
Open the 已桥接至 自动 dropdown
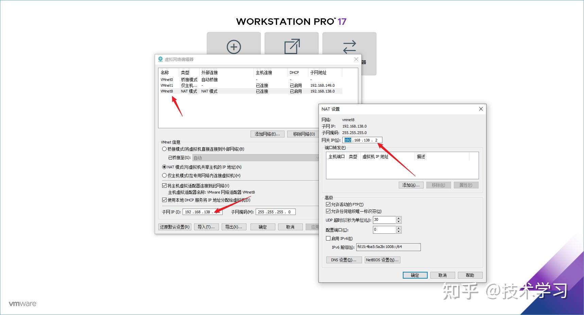pyautogui.click(x=255, y=158)
